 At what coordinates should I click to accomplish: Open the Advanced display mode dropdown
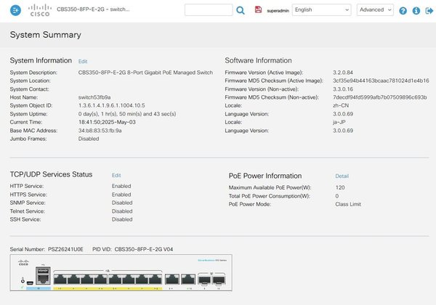[375, 9]
